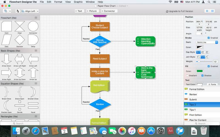
Task: Enable the Gradient checkbox
Action: [x=187, y=76]
